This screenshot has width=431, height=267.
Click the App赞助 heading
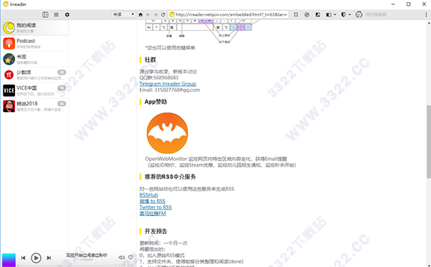(156, 102)
